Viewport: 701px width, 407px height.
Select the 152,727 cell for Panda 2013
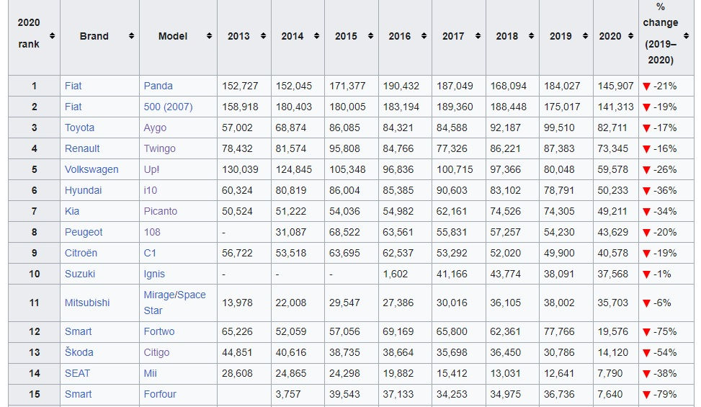[x=244, y=86]
